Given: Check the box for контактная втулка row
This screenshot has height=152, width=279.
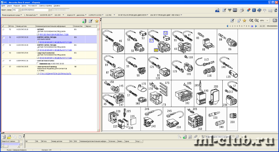Looking at the screenshot, I should pos(4,61).
